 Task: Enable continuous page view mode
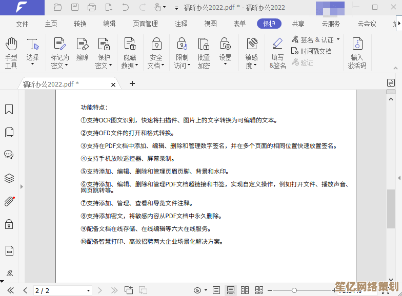pyautogui.click(x=231, y=290)
